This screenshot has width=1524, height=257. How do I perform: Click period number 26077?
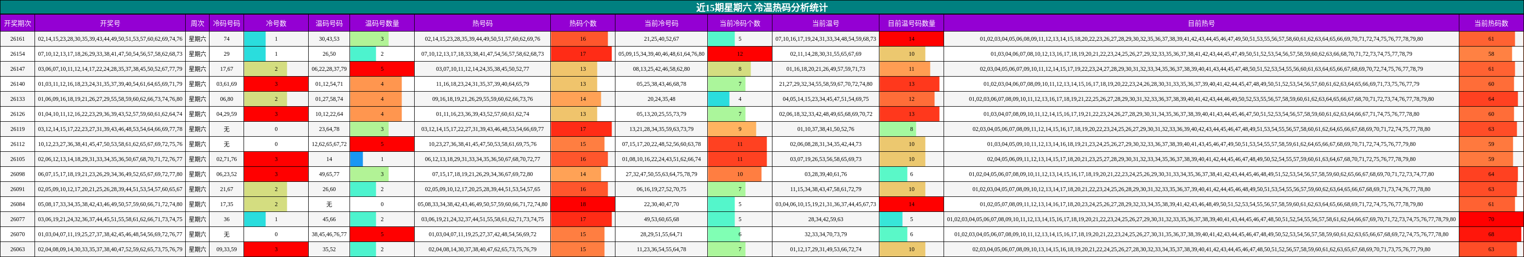pos(17,219)
